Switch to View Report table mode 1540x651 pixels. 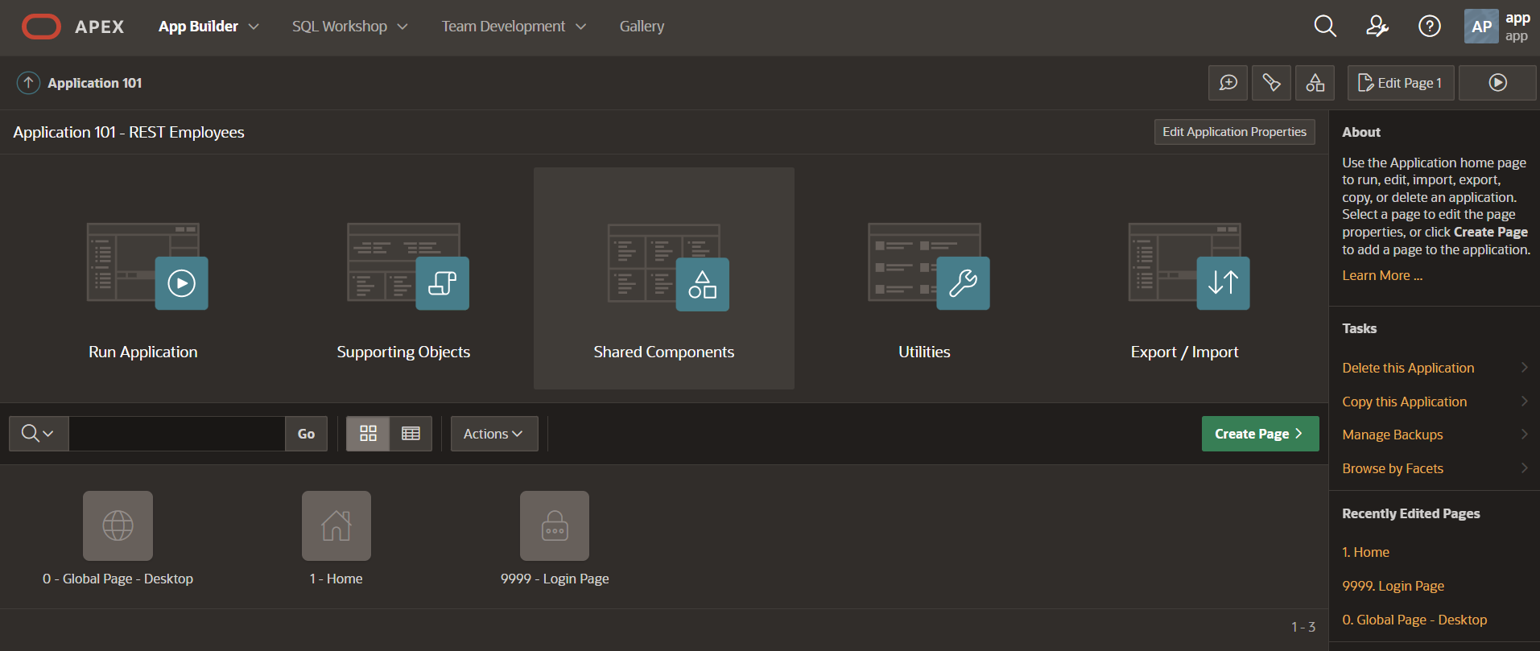(411, 434)
